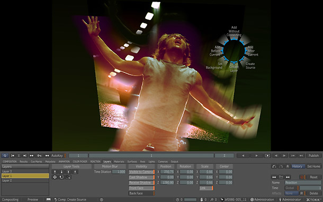Move layer up with first Layer Tools arrow
The height and width of the screenshot is (202, 323).
pos(55,172)
